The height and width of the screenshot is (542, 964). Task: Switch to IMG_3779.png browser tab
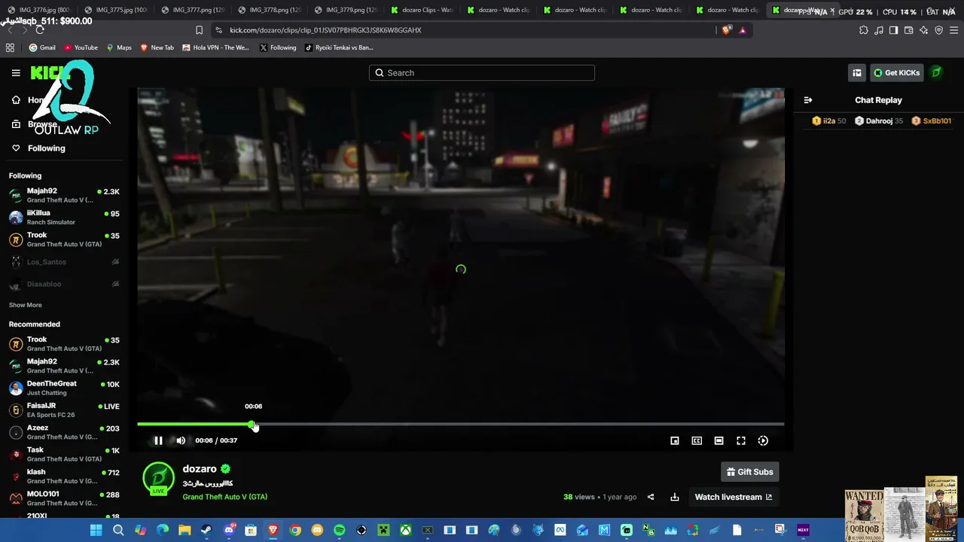pyautogui.click(x=346, y=10)
